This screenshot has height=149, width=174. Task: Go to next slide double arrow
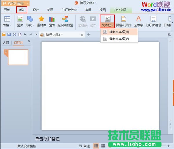[x=170, y=127]
